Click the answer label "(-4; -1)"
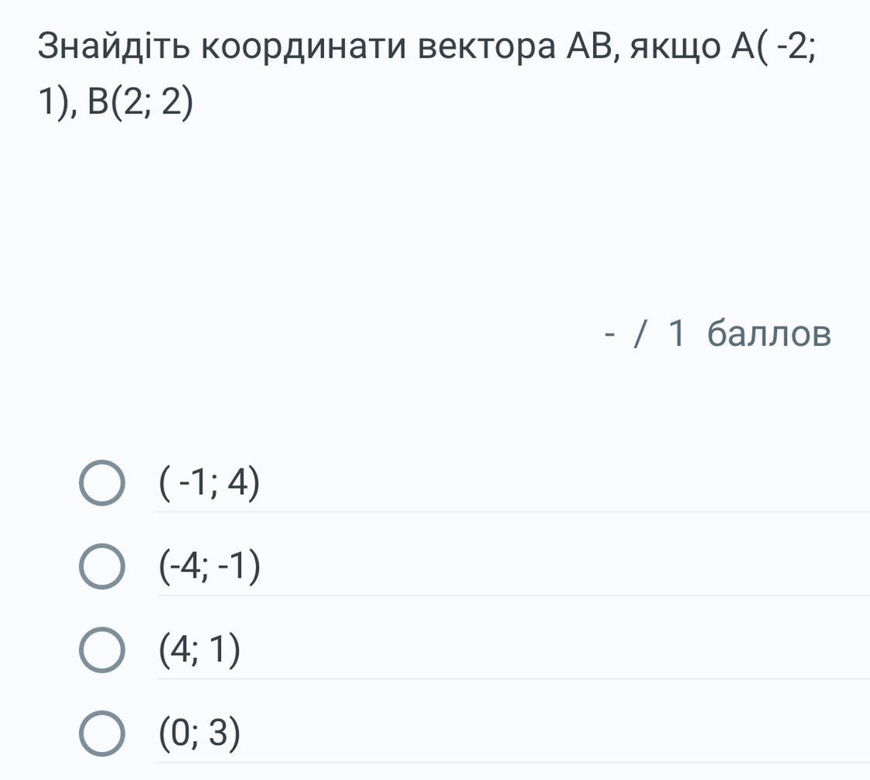 tap(209, 568)
